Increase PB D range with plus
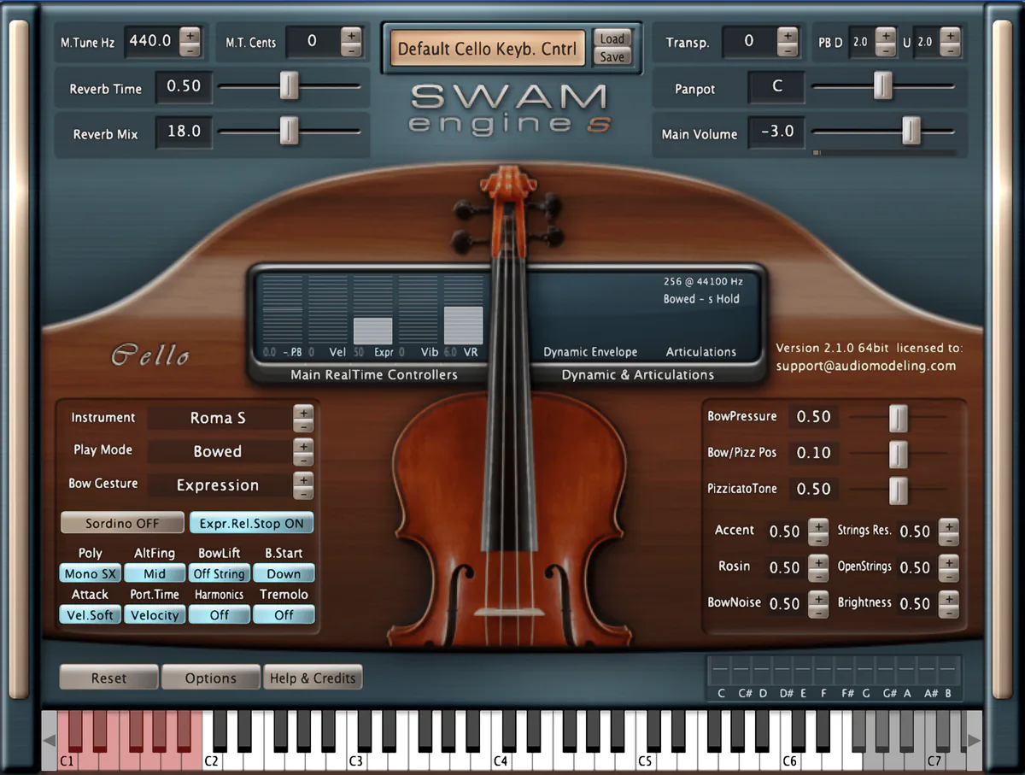This screenshot has width=1025, height=775. click(x=886, y=34)
